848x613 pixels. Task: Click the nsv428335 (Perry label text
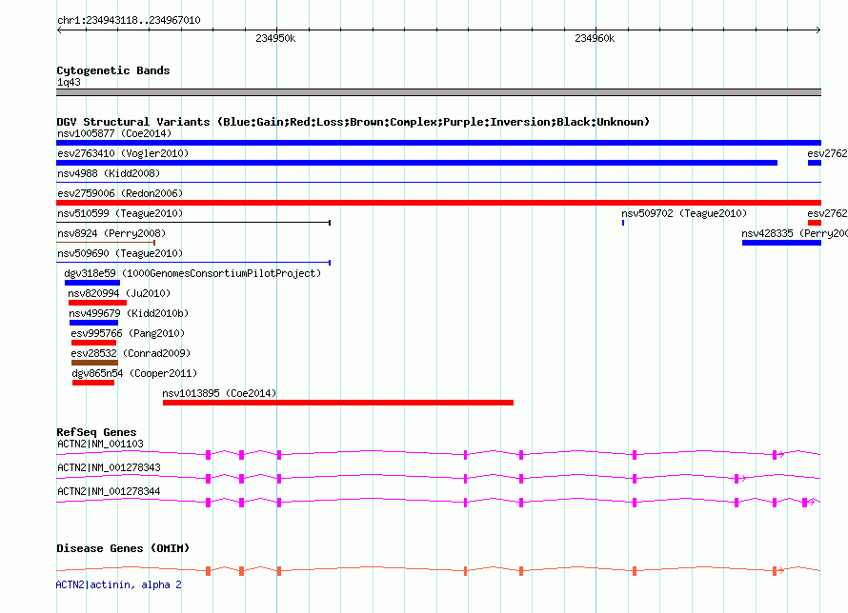795,233
